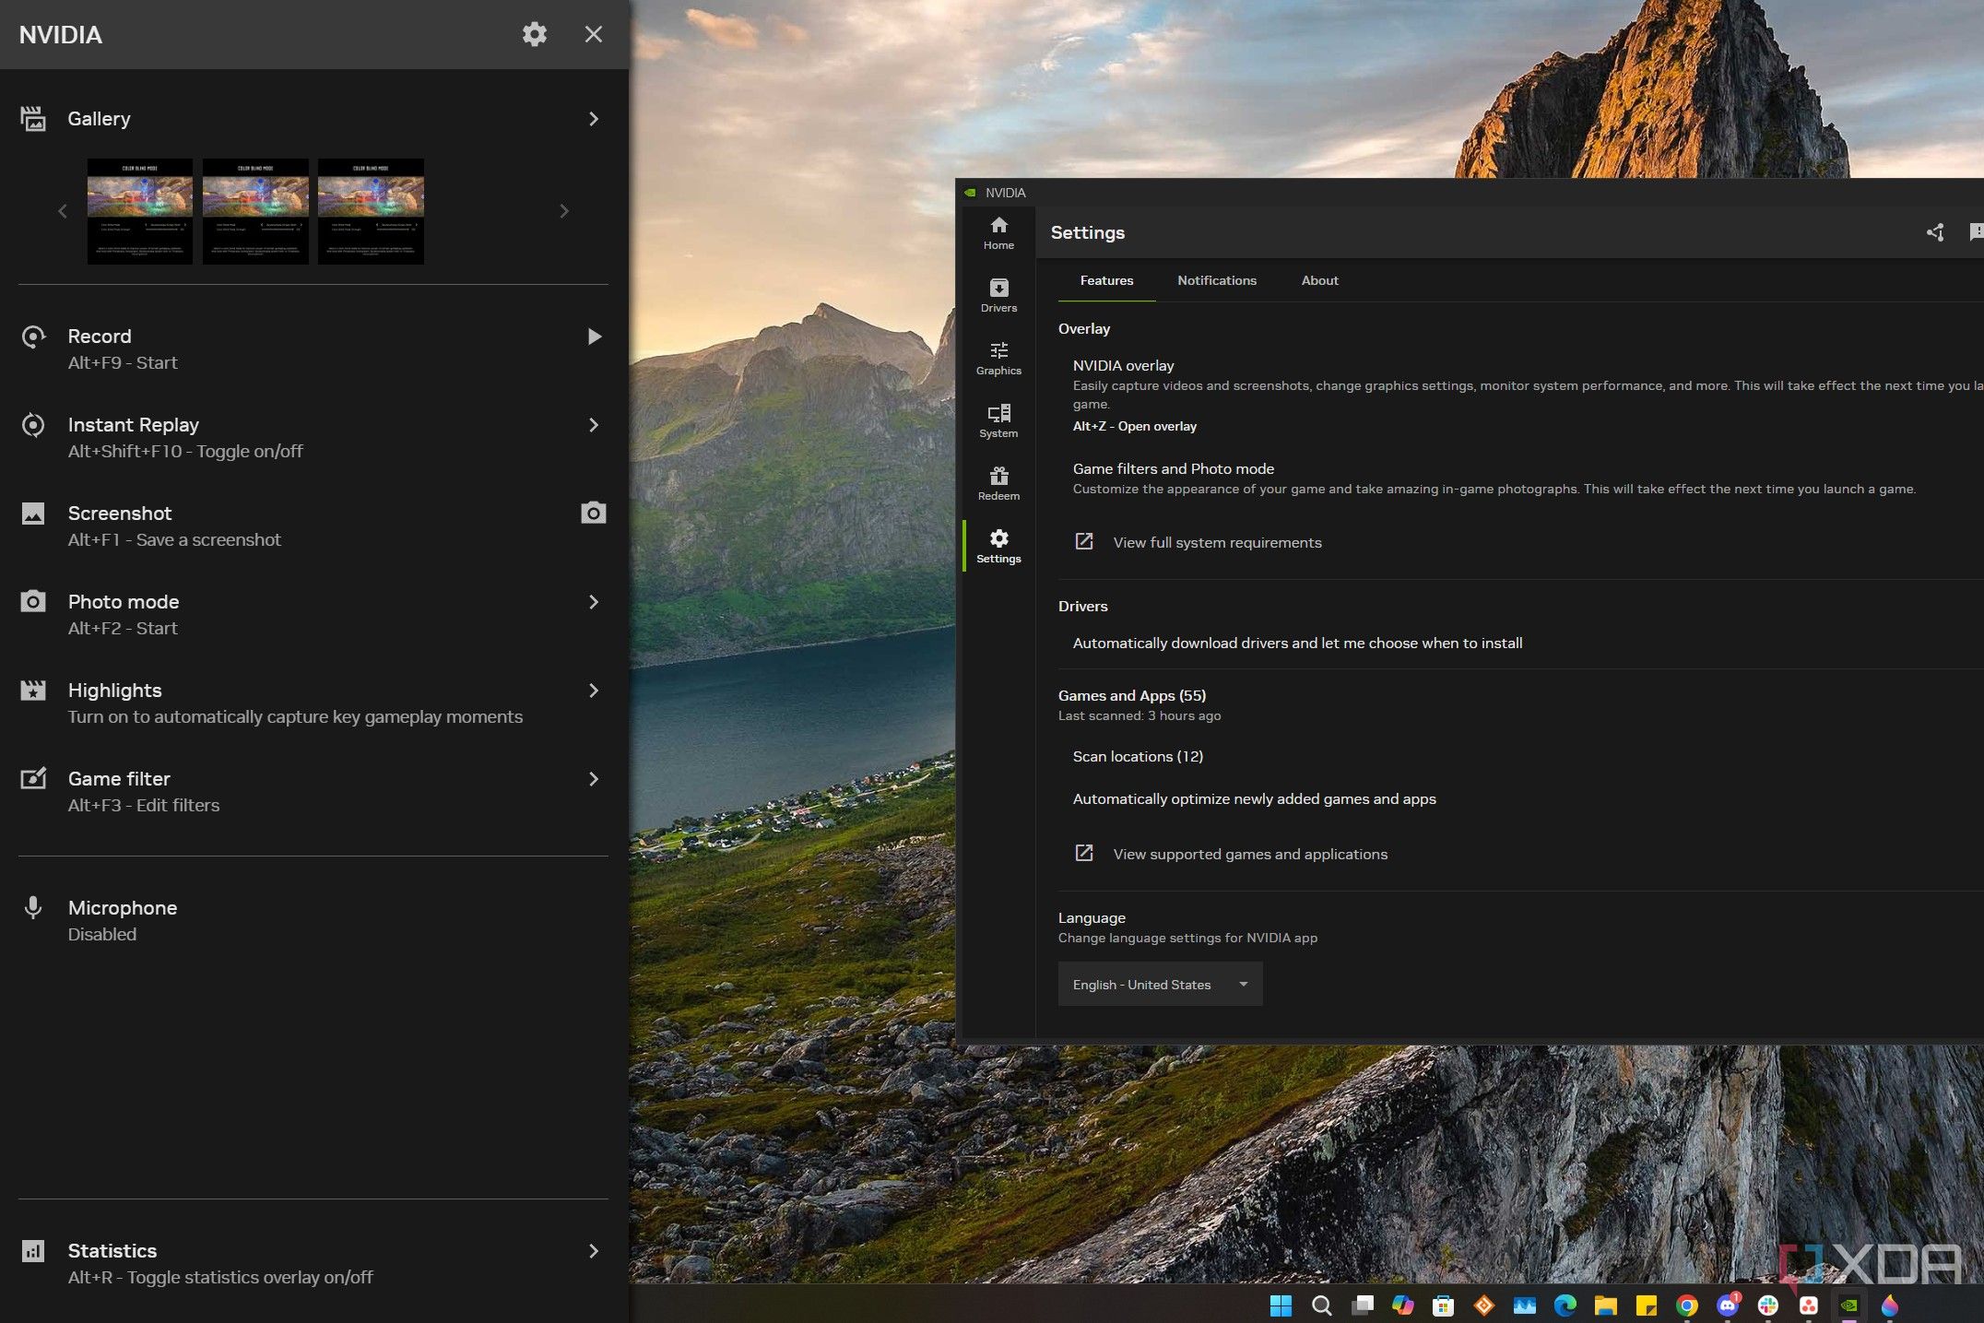The width and height of the screenshot is (1984, 1323).
Task: Navigate to NVIDIA Home screen
Action: [x=998, y=231]
